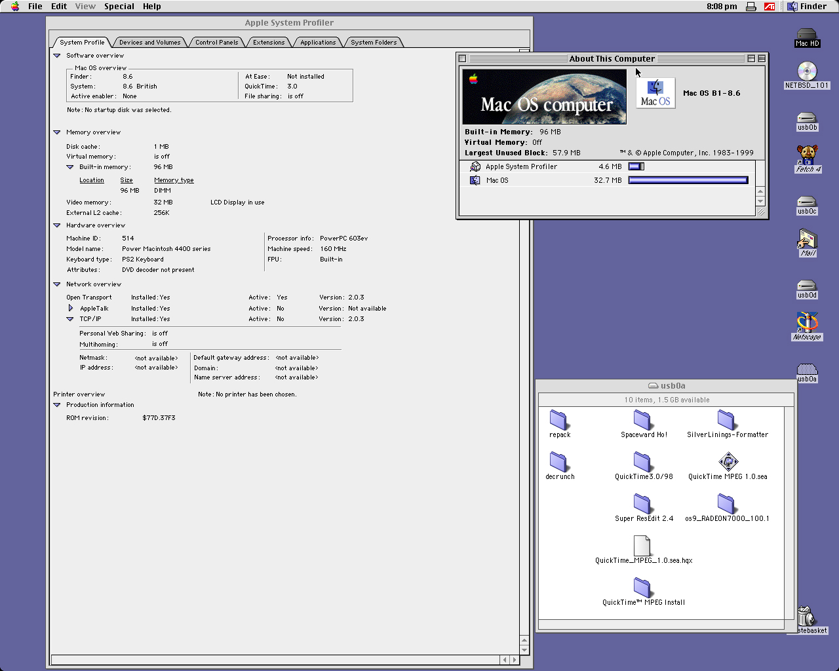Click the Memory type column header
Screen dimensions: 839x671
(174, 180)
